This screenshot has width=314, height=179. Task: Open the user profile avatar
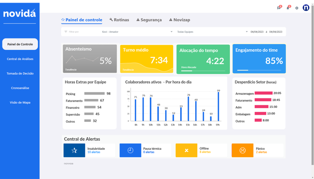click(306, 8)
